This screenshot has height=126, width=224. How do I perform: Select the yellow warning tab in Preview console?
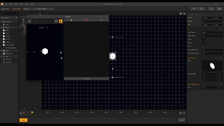(71, 20)
